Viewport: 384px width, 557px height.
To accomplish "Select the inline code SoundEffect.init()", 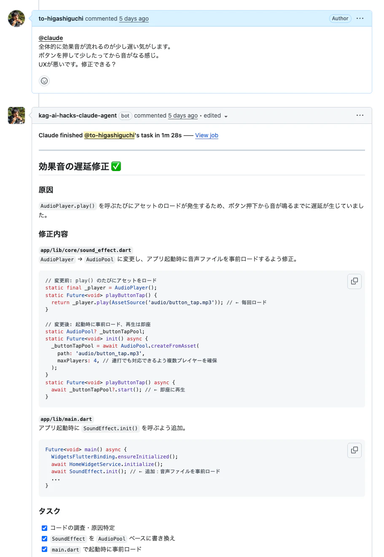I will (110, 428).
